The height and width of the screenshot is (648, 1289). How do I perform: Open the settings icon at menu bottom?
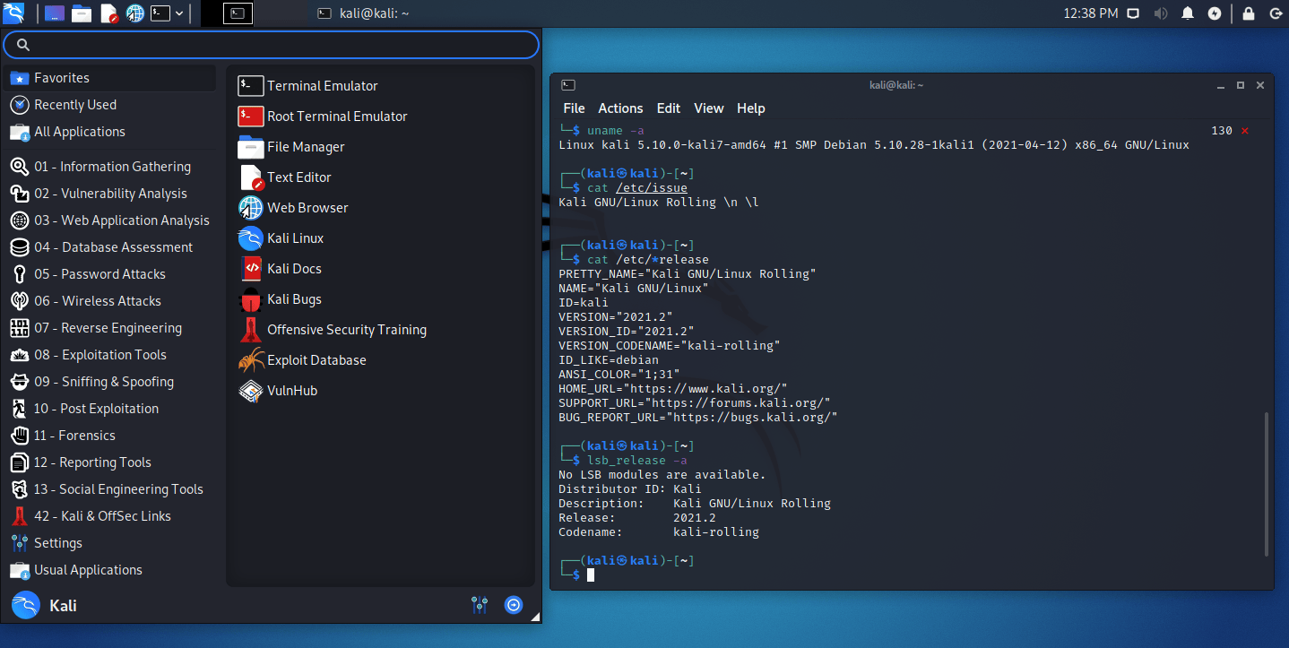(480, 605)
